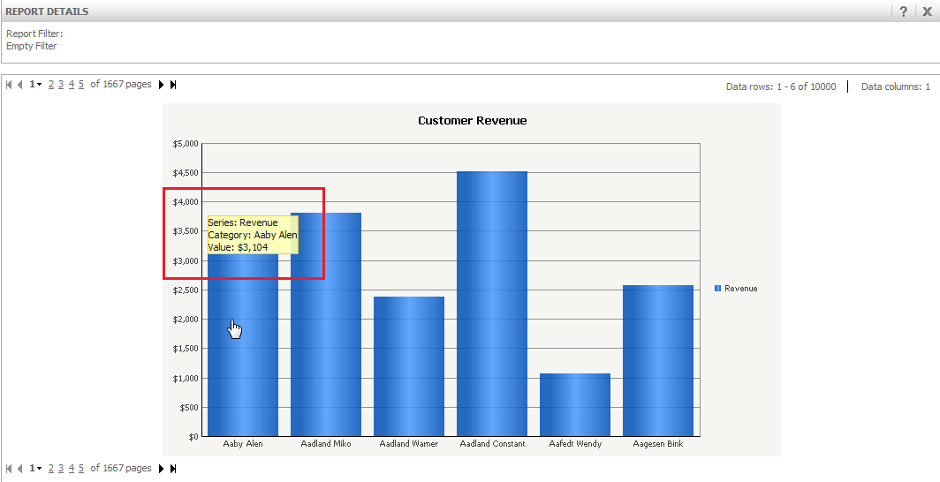Viewport: 940px width, 482px height.
Task: Go to next page in bottom pager
Action: click(x=162, y=469)
